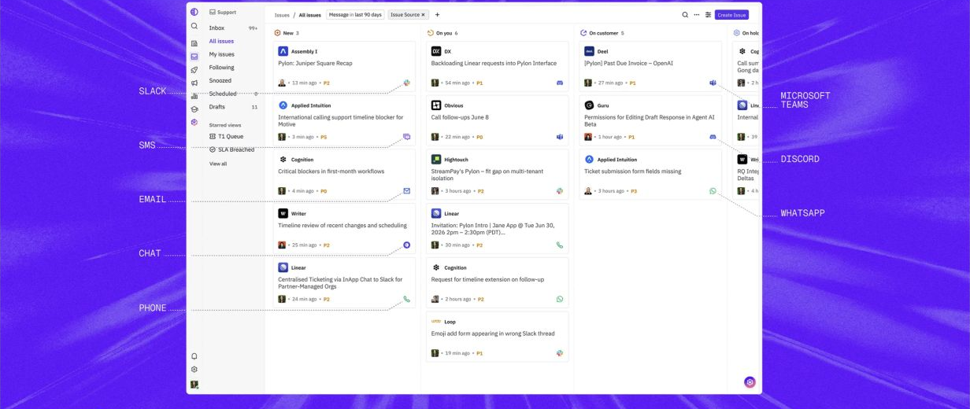
Task: Click the Pylon logo in the left rail
Action: [x=194, y=12]
